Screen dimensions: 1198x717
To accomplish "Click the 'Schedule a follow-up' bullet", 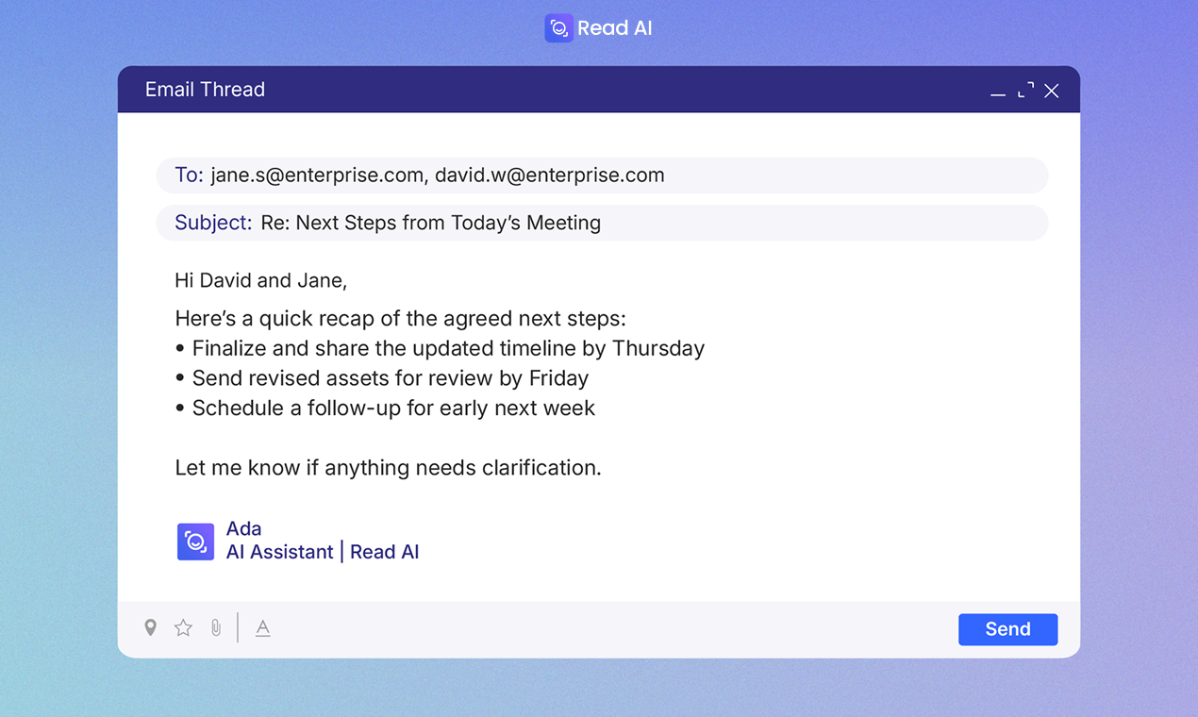I will tap(385, 409).
